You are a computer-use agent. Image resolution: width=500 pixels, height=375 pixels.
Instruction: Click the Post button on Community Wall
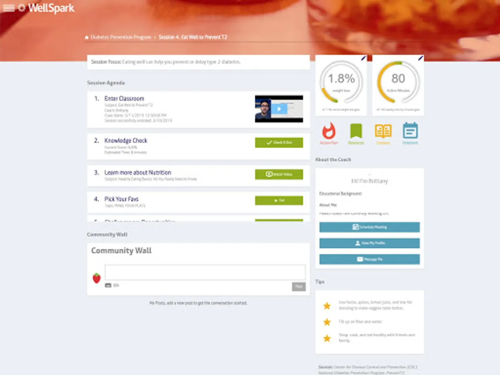point(299,287)
